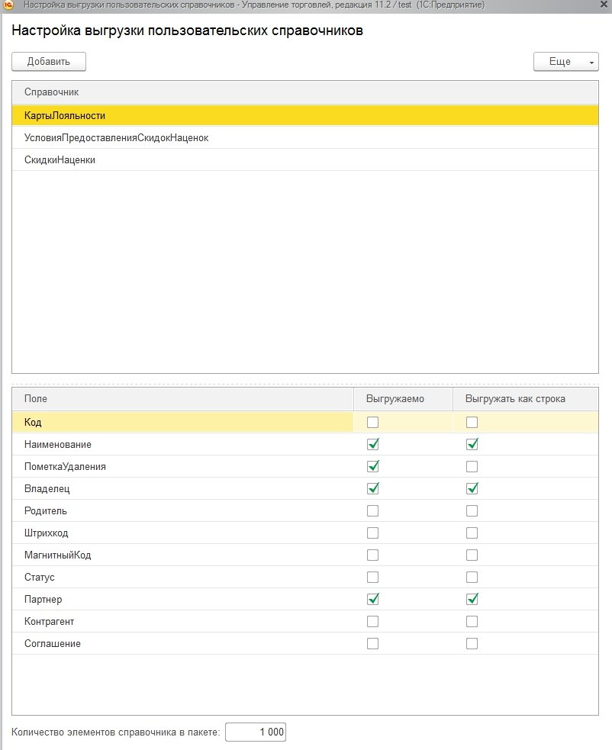The image size is (612, 750).
Task: Select the Партнер field name
Action: click(43, 600)
